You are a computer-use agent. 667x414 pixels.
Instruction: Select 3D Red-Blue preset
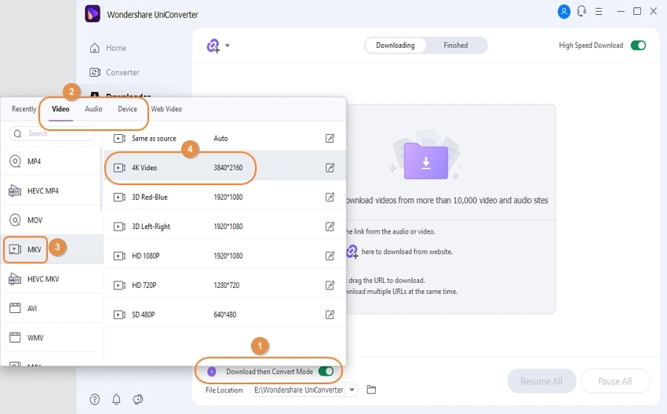[224, 197]
